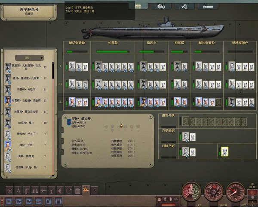
Task: Click the highlighted orange movie camera icon
Action: tap(86, 191)
